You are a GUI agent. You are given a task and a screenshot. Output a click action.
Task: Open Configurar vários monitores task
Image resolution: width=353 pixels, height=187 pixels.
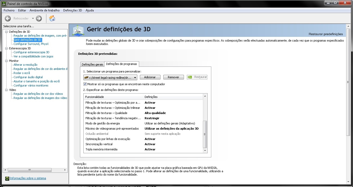31,85
